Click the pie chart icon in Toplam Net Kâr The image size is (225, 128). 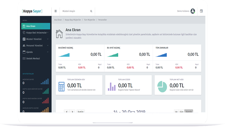162,86
